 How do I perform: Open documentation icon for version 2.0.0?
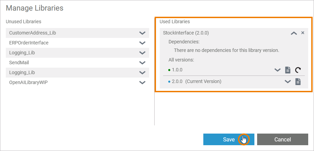tap(298, 82)
